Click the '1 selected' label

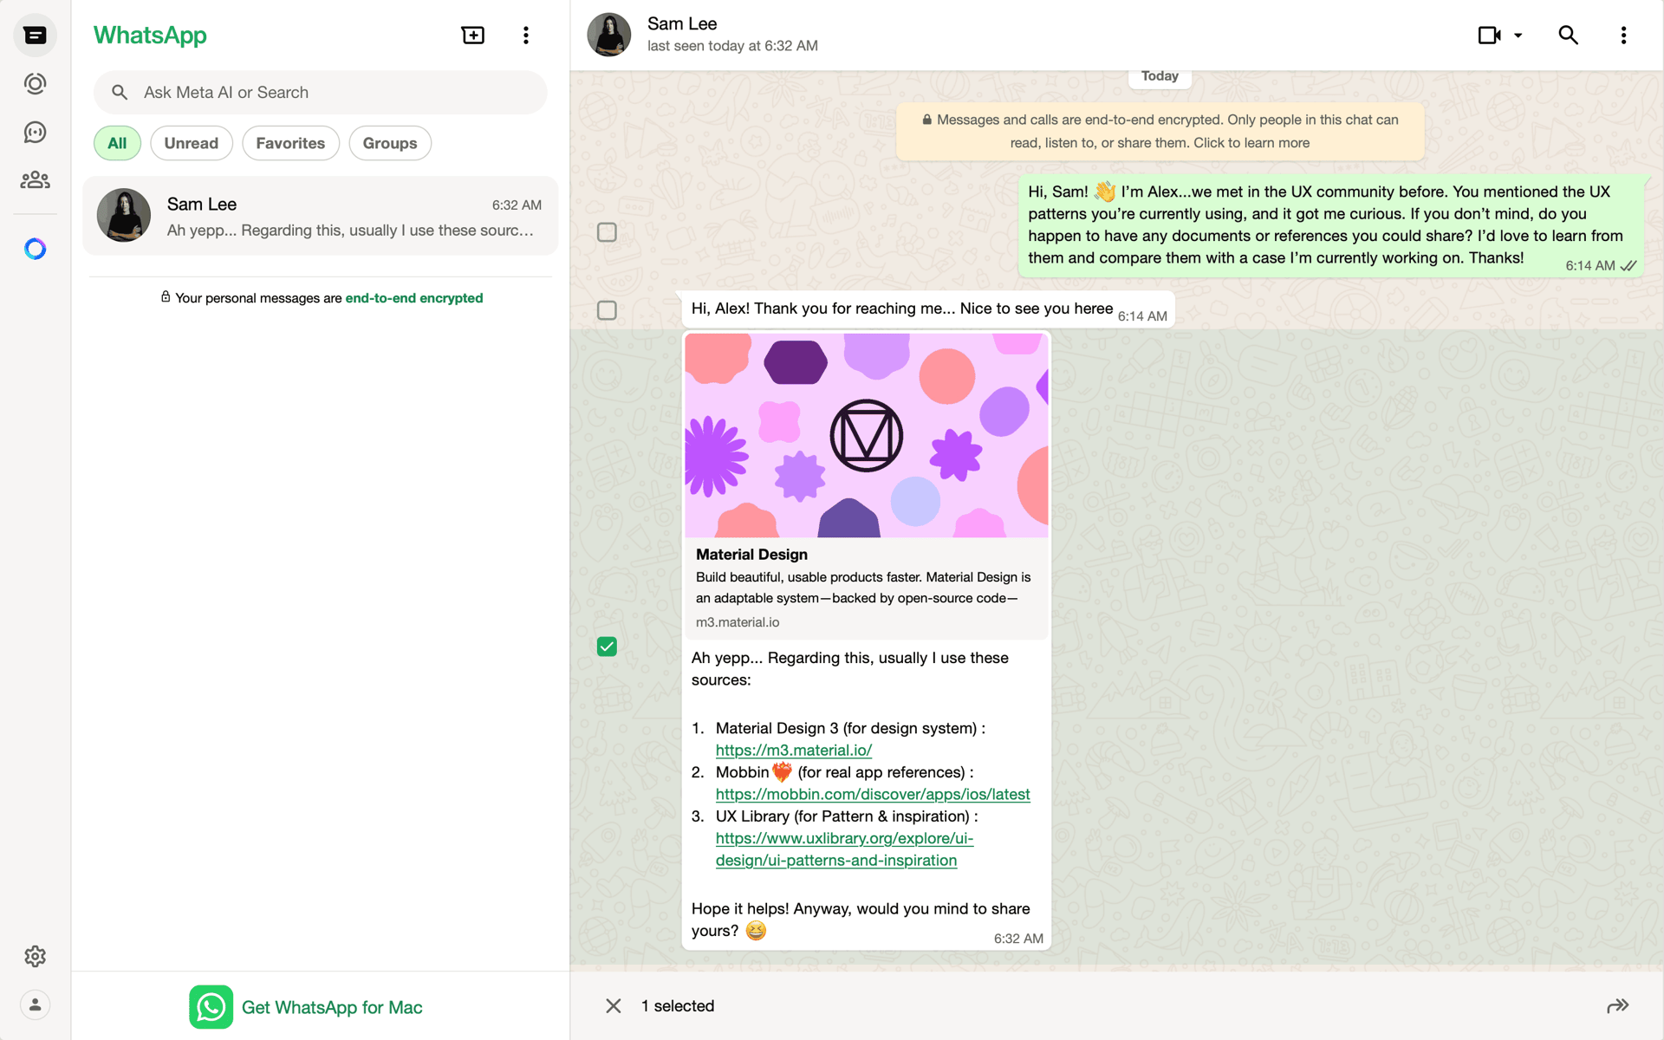(678, 1006)
